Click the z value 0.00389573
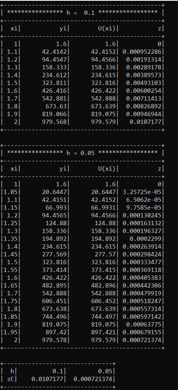The width and height of the screenshot is (178, 390). [144, 75]
